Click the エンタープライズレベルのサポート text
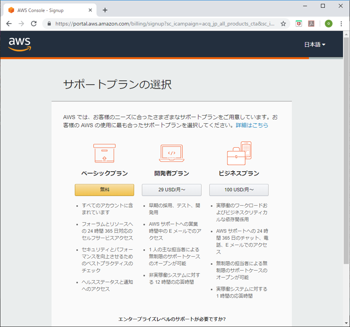Screen dimensions: 350x327 pos(172,319)
